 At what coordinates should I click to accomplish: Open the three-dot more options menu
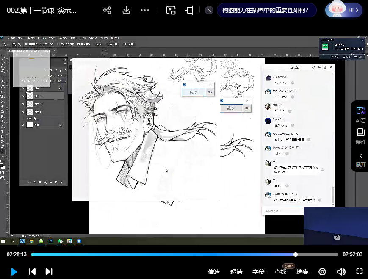145,10
